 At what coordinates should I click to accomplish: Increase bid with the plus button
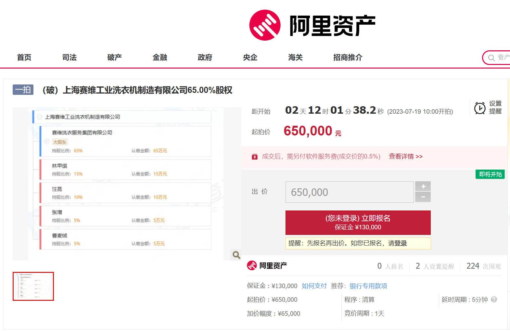coord(423,186)
